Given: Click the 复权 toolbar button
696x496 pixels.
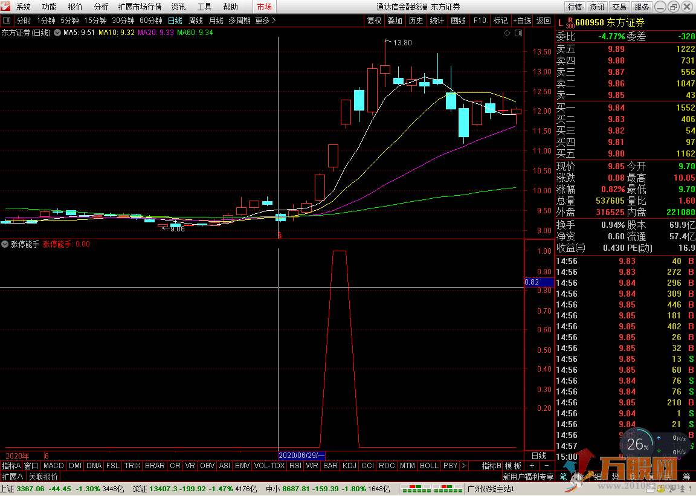Looking at the screenshot, I should 374,21.
